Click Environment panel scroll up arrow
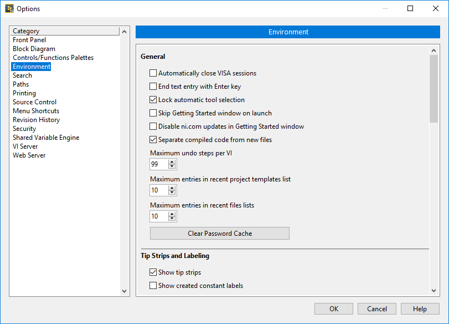The height and width of the screenshot is (324, 449). click(x=434, y=51)
